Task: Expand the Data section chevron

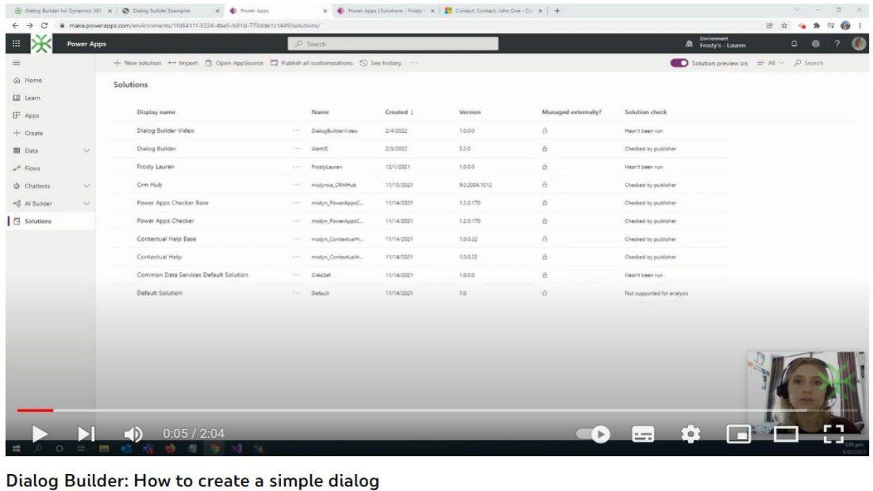Action: pyautogui.click(x=87, y=151)
